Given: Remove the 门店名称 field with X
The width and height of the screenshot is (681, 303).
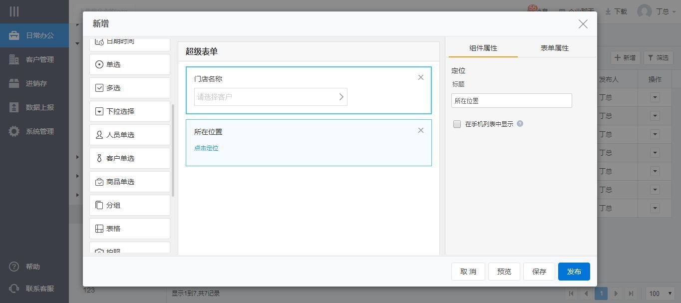Looking at the screenshot, I should [420, 77].
